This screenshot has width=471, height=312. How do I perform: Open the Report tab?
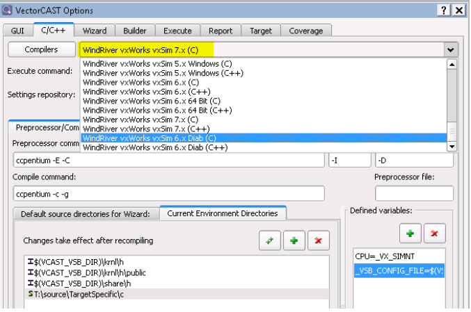pos(221,31)
